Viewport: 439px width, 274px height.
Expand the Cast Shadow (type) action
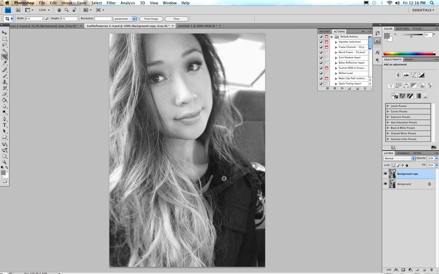click(336, 57)
